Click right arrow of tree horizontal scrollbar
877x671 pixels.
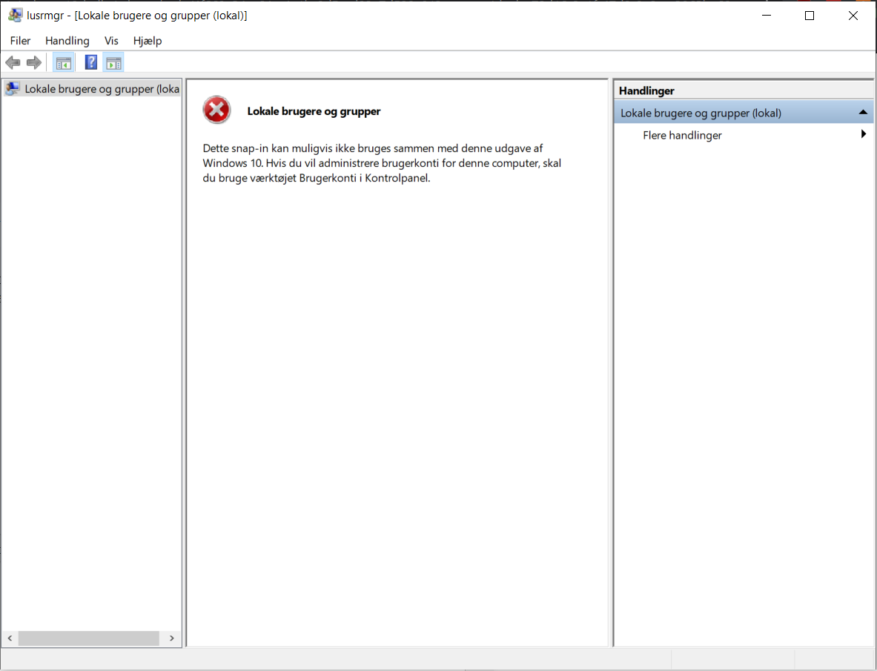pos(172,638)
